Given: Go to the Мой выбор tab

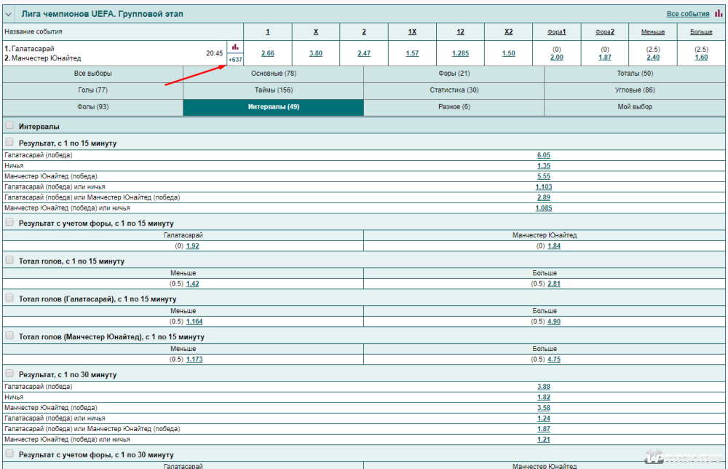Looking at the screenshot, I should [635, 107].
